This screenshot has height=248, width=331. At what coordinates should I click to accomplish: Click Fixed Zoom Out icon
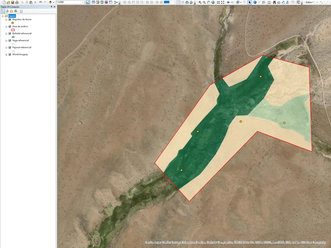pyautogui.click(x=222, y=2)
